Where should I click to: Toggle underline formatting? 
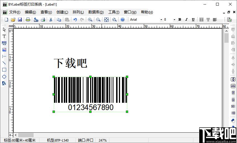[x=193, y=20]
